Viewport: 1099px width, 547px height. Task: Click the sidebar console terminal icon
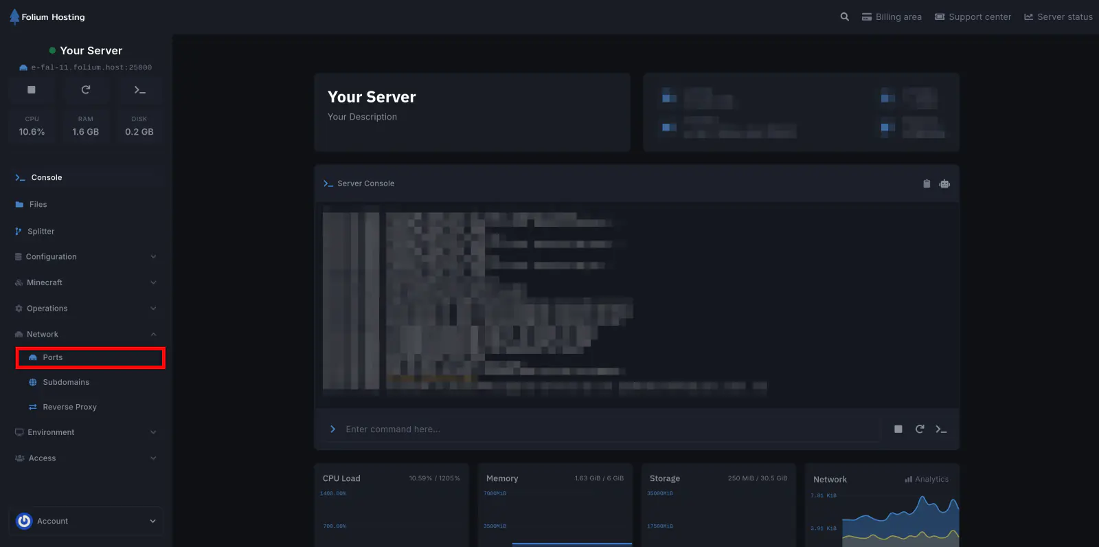click(139, 90)
